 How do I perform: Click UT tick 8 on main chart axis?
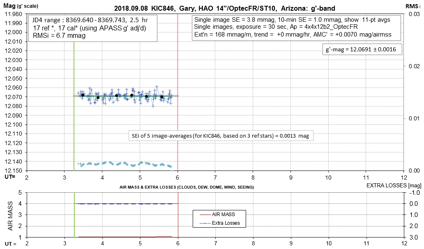[253, 178]
